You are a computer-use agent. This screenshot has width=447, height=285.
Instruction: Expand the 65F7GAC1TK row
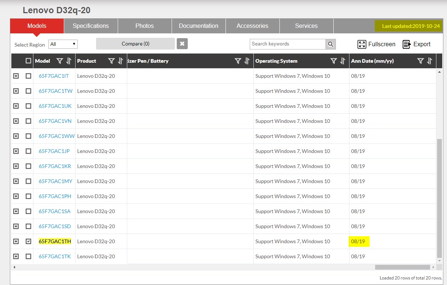pyautogui.click(x=16, y=256)
